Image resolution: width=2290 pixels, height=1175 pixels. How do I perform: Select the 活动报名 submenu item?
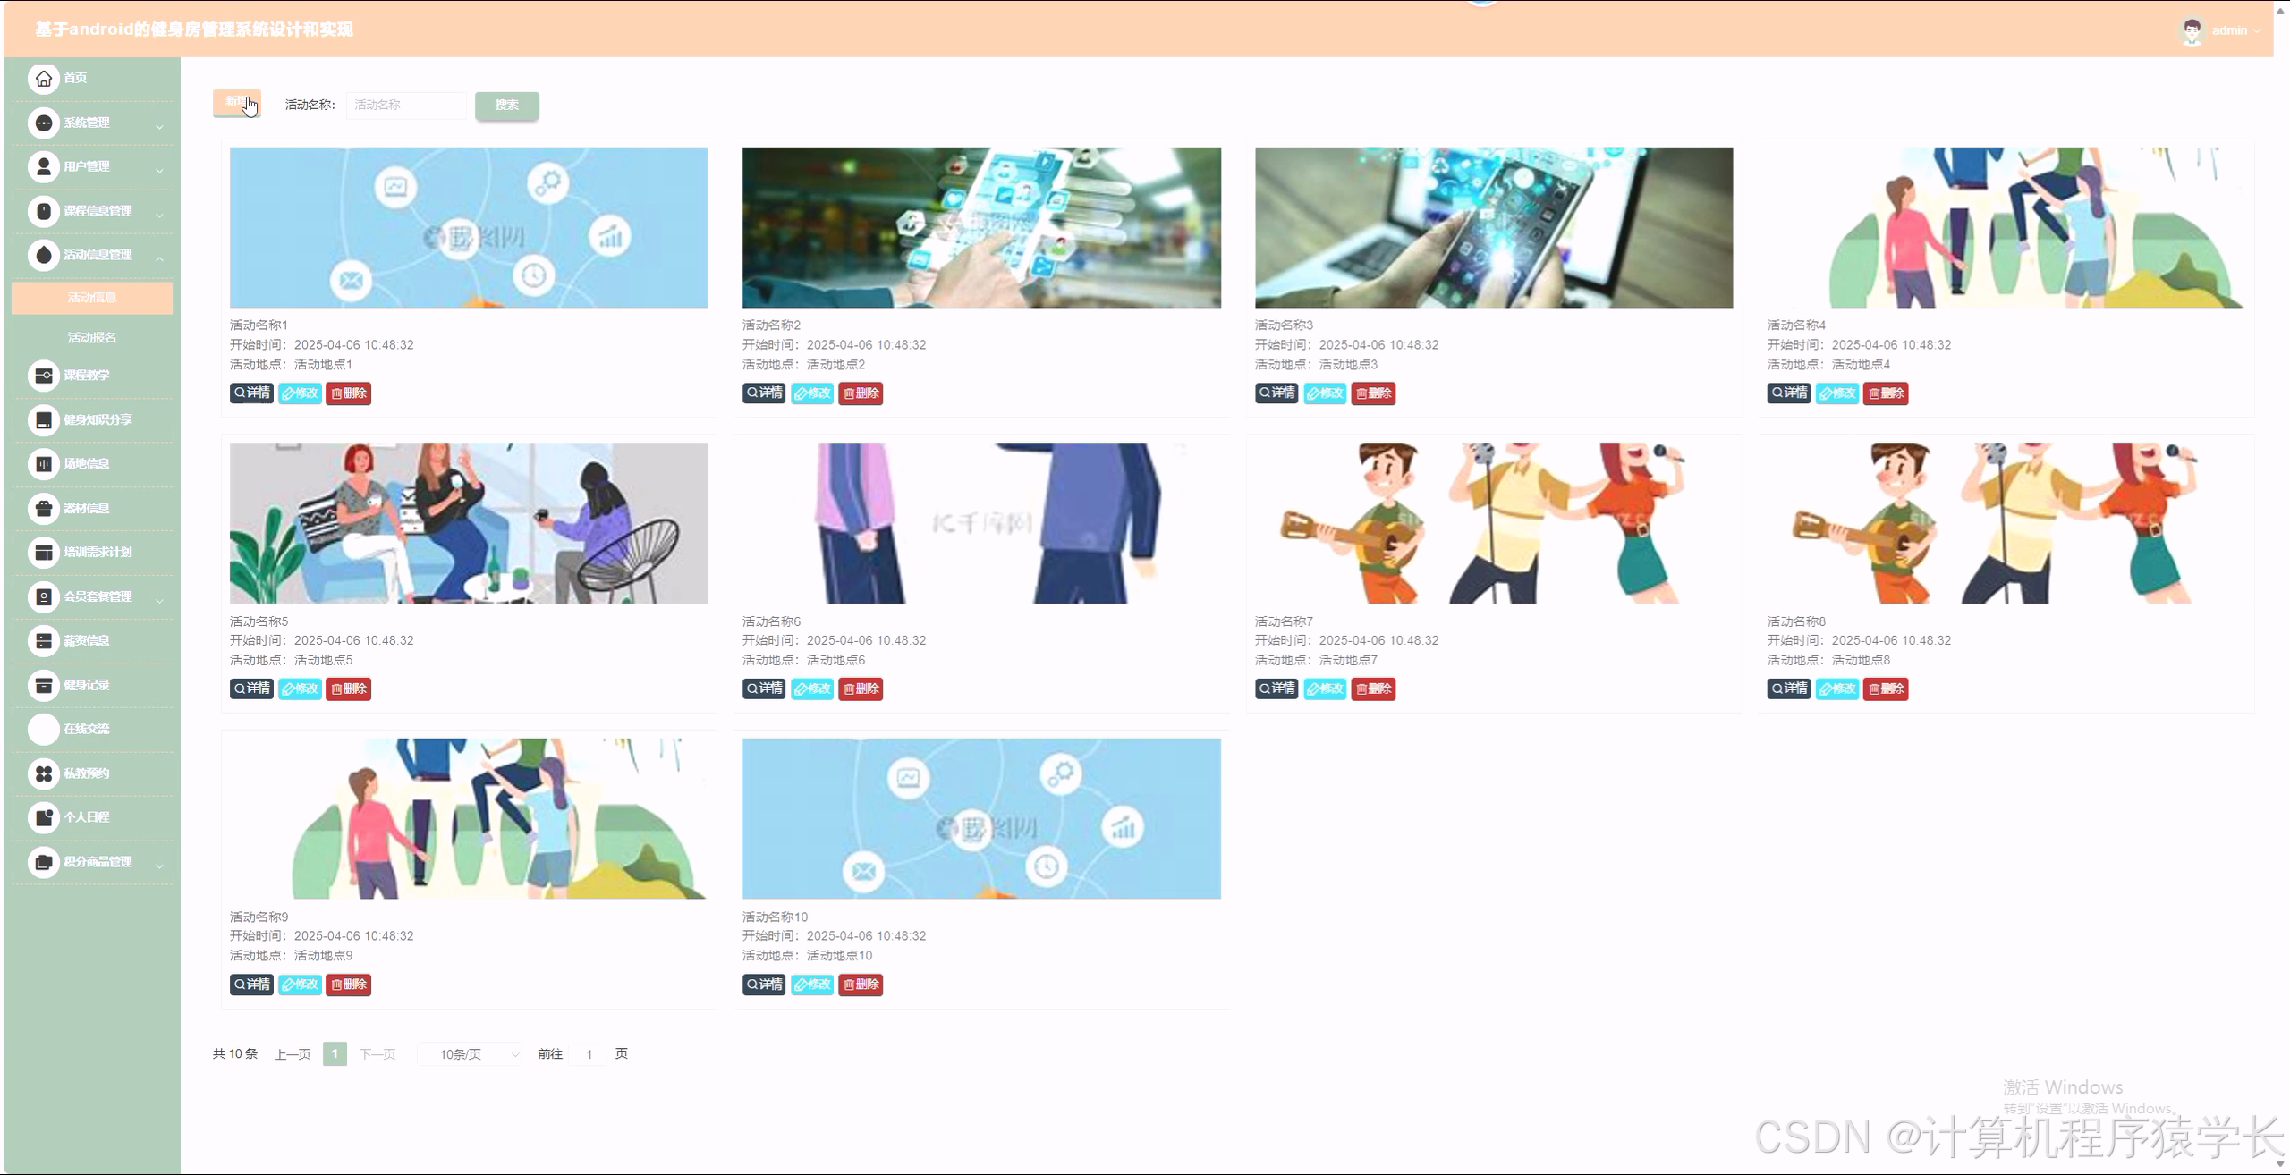pyautogui.click(x=92, y=338)
